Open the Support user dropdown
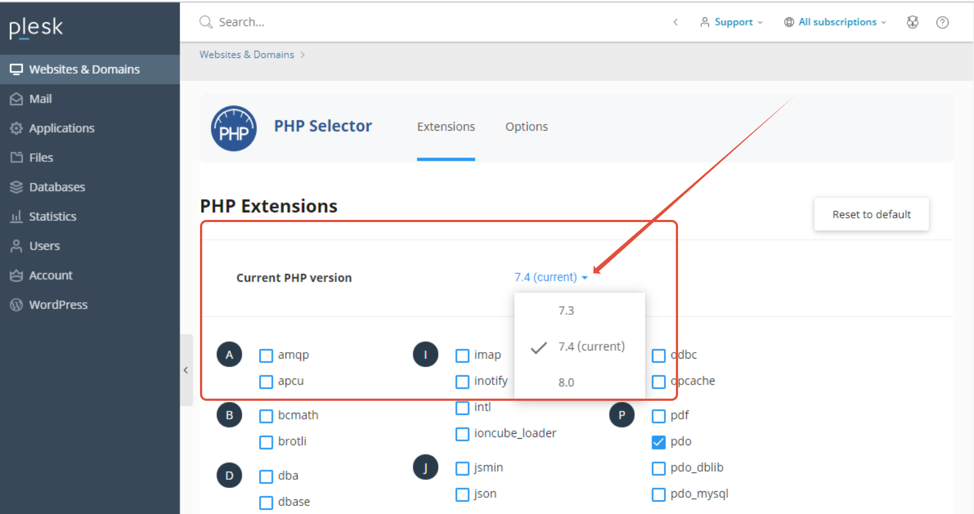 [732, 22]
